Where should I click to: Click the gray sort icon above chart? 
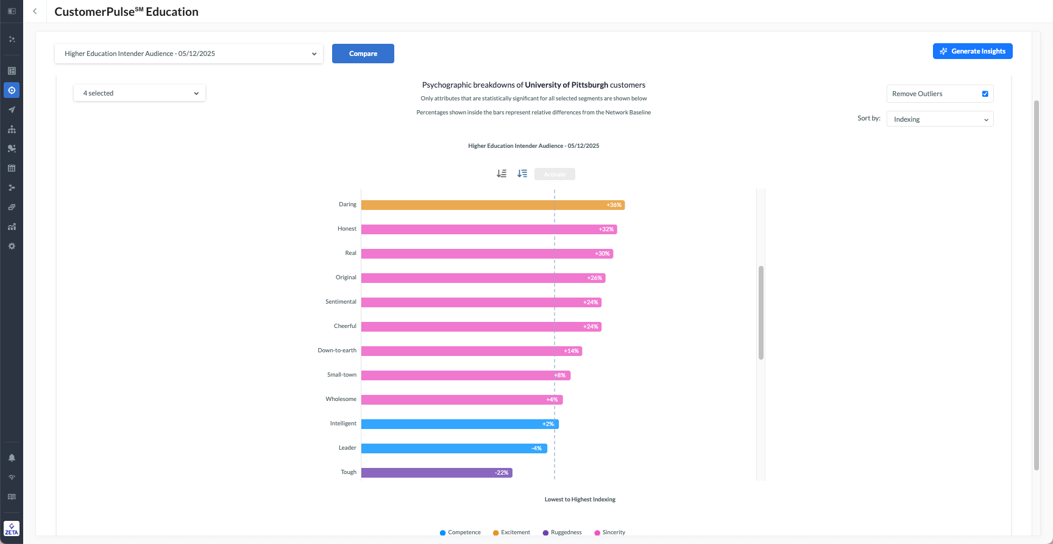502,174
